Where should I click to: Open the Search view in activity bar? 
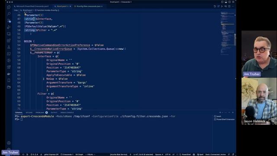9,14
